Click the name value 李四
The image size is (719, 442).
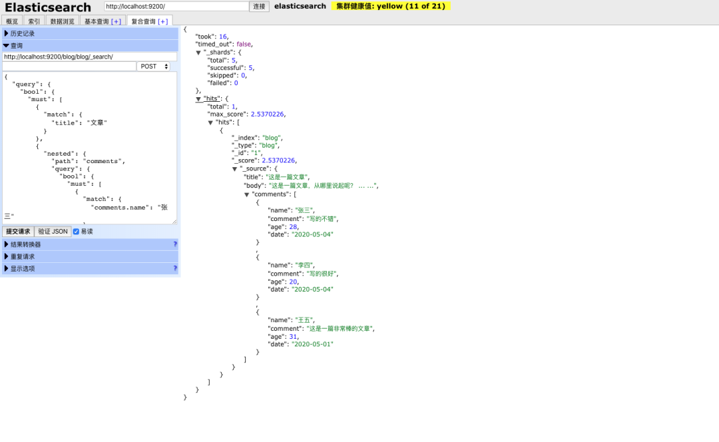coord(304,266)
